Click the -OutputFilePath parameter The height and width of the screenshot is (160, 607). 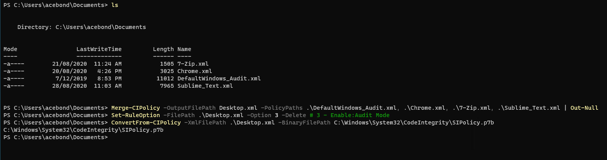pos(189,108)
